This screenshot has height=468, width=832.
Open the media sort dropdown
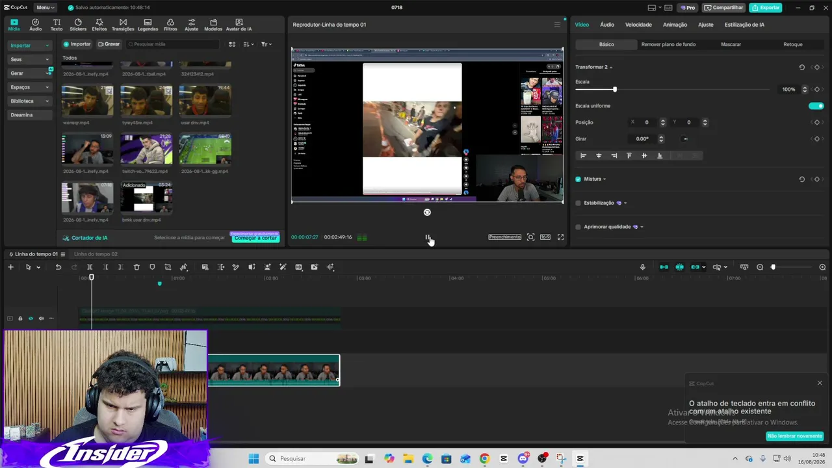tap(248, 44)
